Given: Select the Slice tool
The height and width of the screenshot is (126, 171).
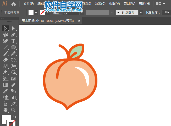Looking at the screenshot, I should (13, 104).
